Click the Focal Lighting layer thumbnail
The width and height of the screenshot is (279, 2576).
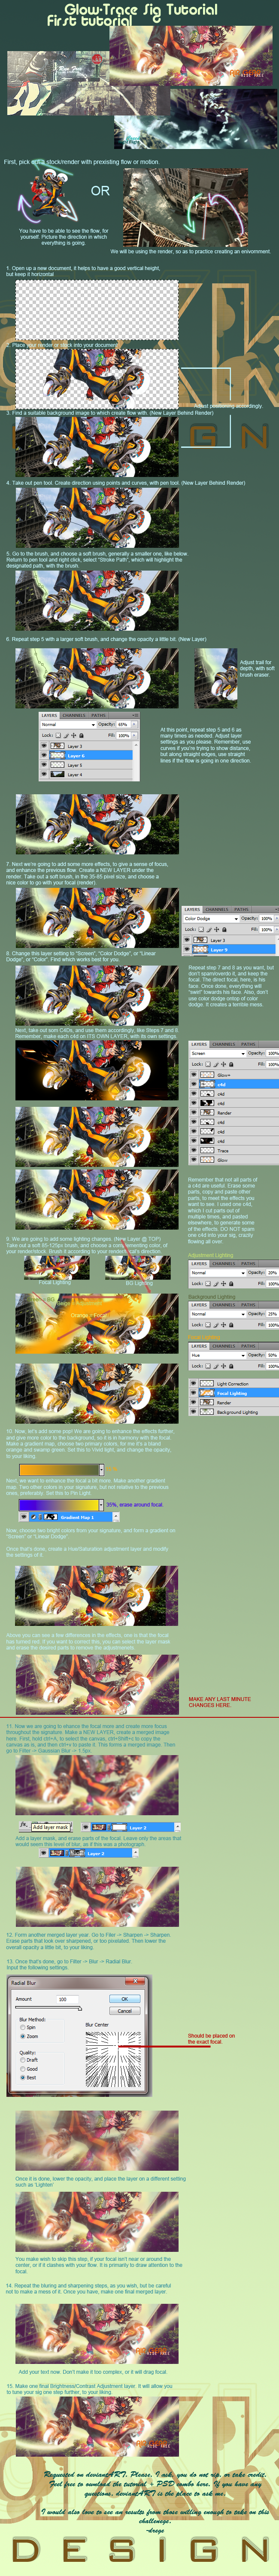tap(207, 1393)
